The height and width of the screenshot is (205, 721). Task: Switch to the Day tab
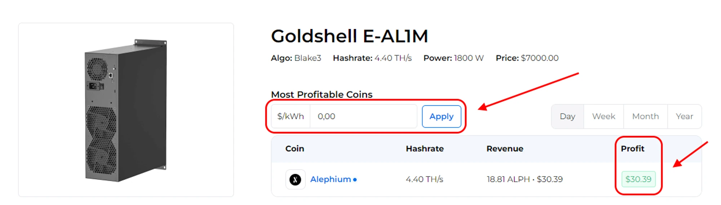tap(567, 117)
